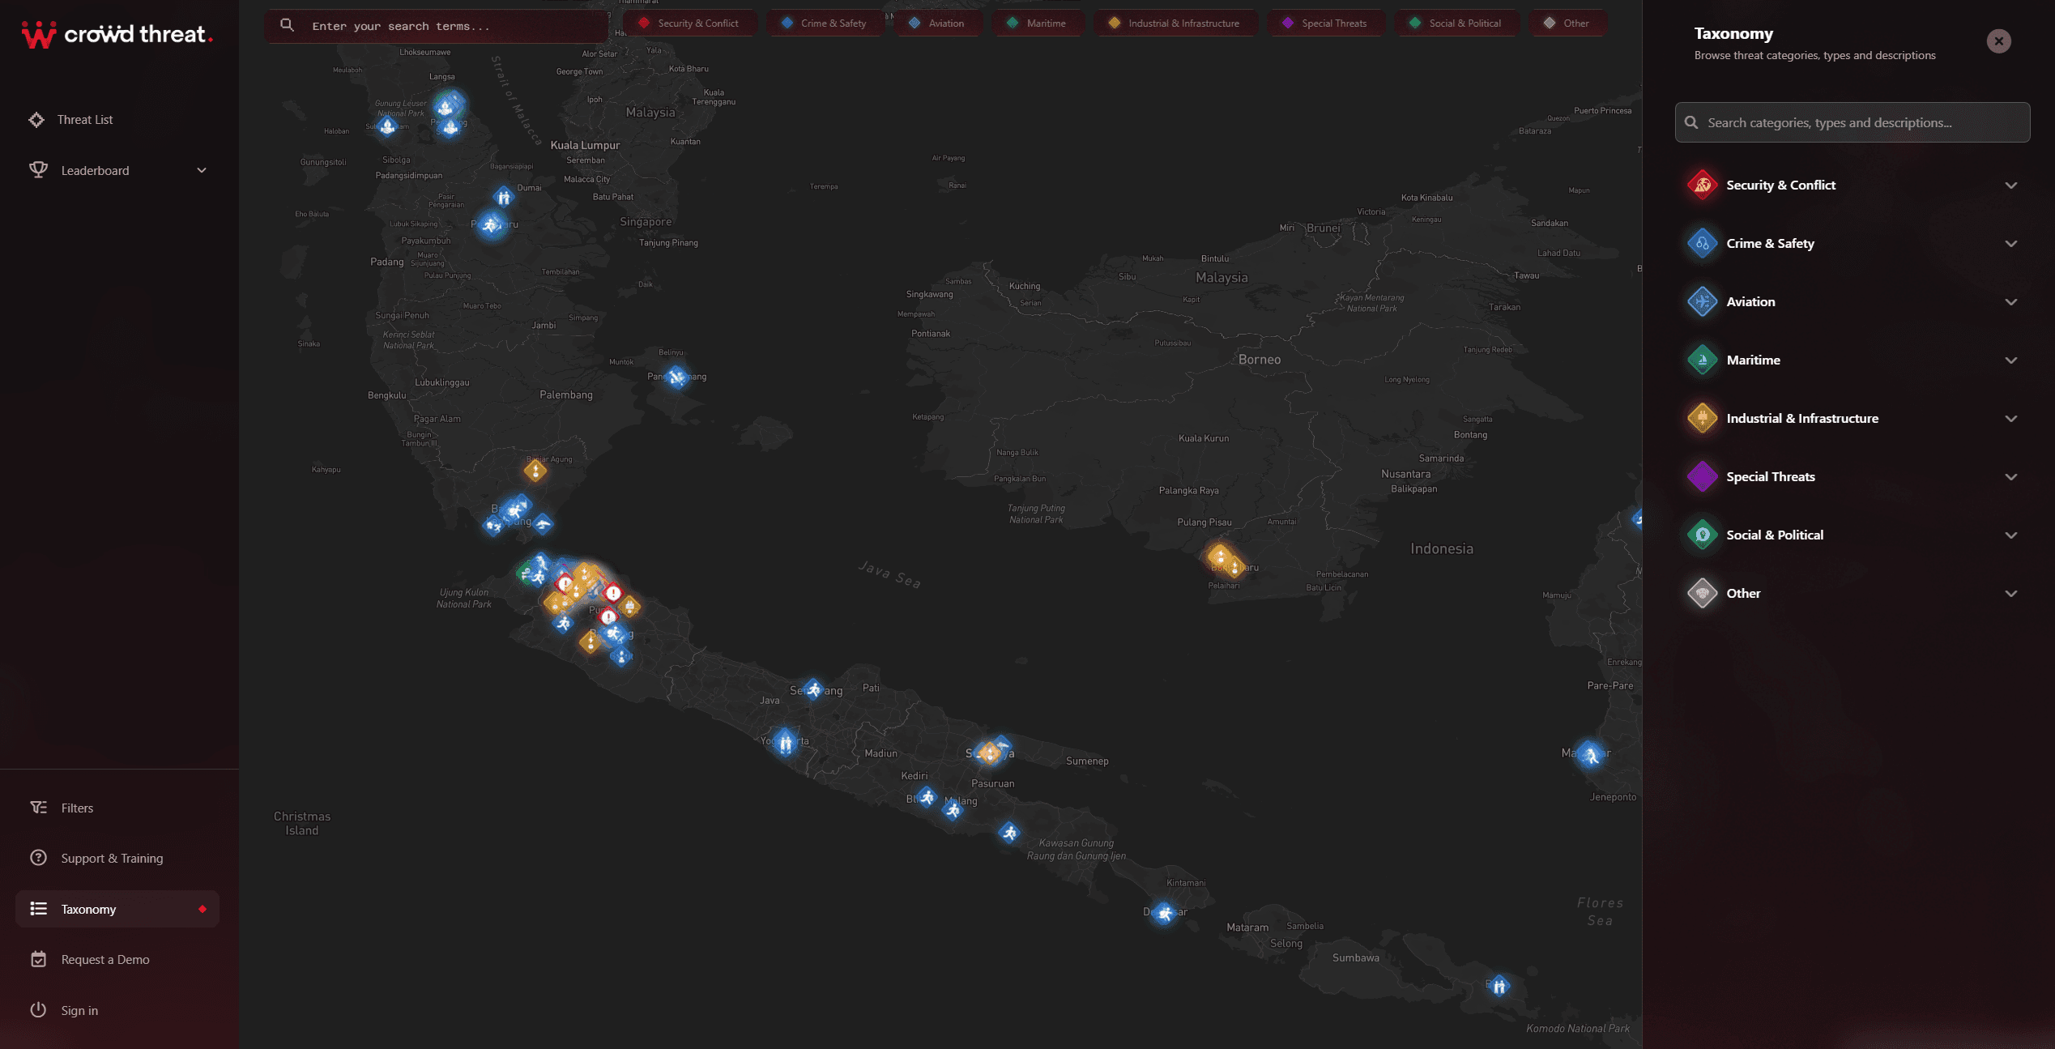2055x1049 pixels.
Task: Open Filters menu item
Action: click(x=117, y=808)
